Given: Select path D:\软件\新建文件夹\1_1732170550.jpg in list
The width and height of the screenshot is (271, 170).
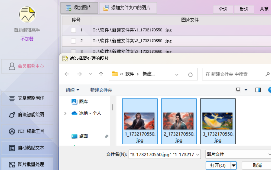Looking at the screenshot, I should click(x=132, y=30).
